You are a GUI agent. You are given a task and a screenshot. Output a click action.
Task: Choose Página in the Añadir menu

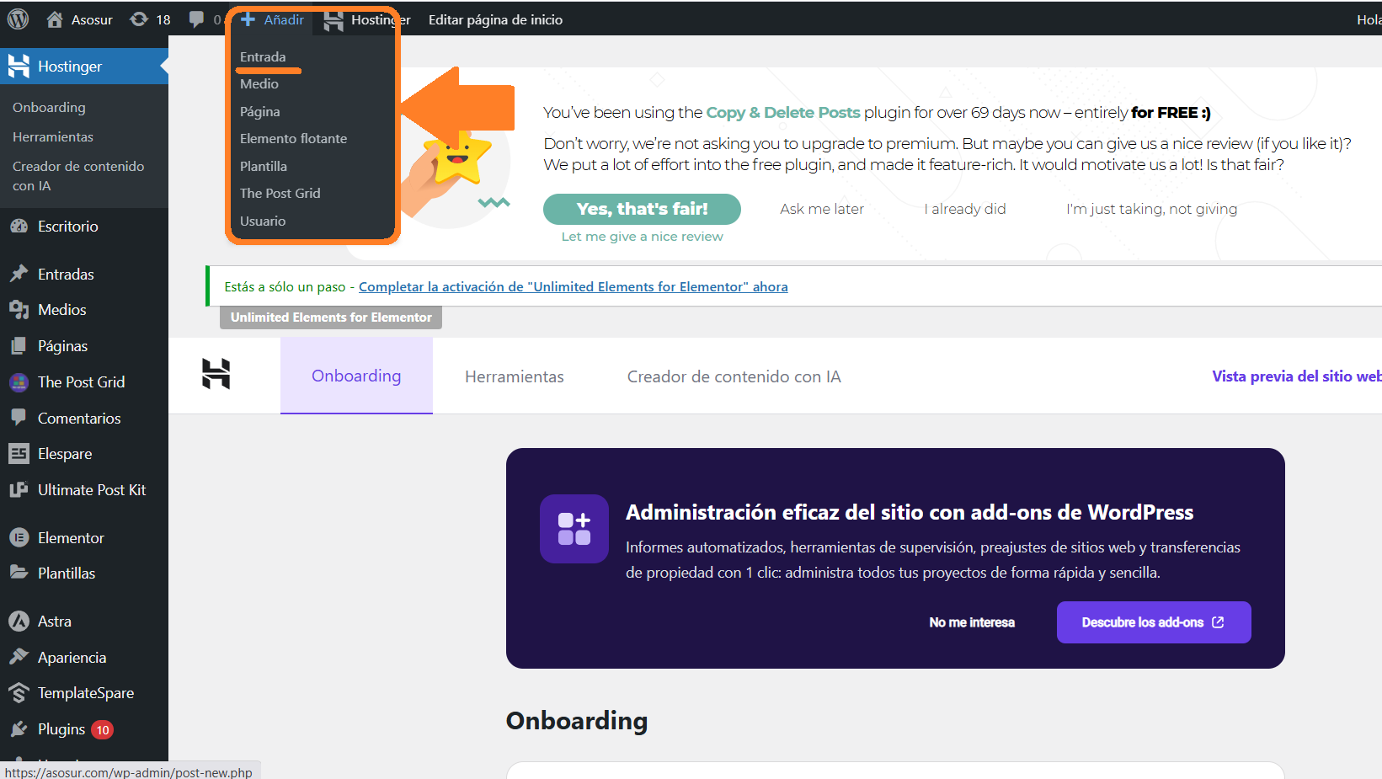(259, 111)
